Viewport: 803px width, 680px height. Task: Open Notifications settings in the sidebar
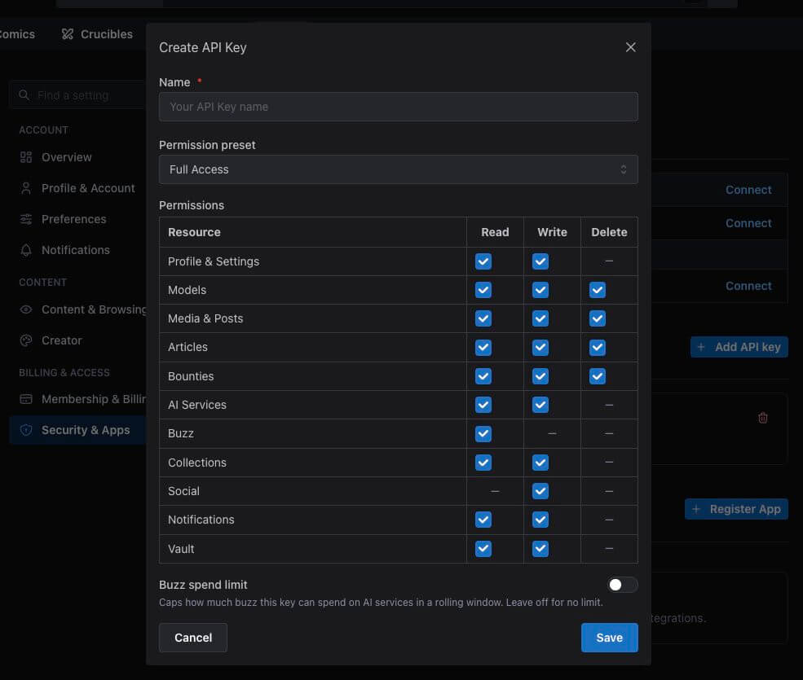(x=77, y=250)
